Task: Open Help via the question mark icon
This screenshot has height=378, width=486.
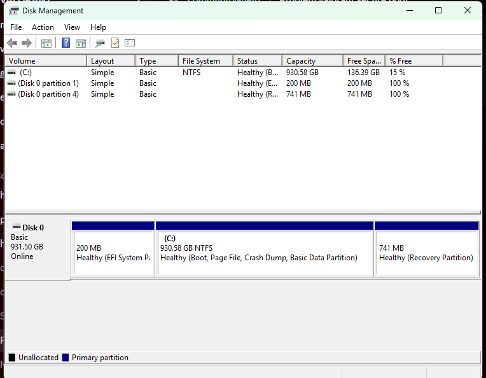Action: tap(66, 43)
